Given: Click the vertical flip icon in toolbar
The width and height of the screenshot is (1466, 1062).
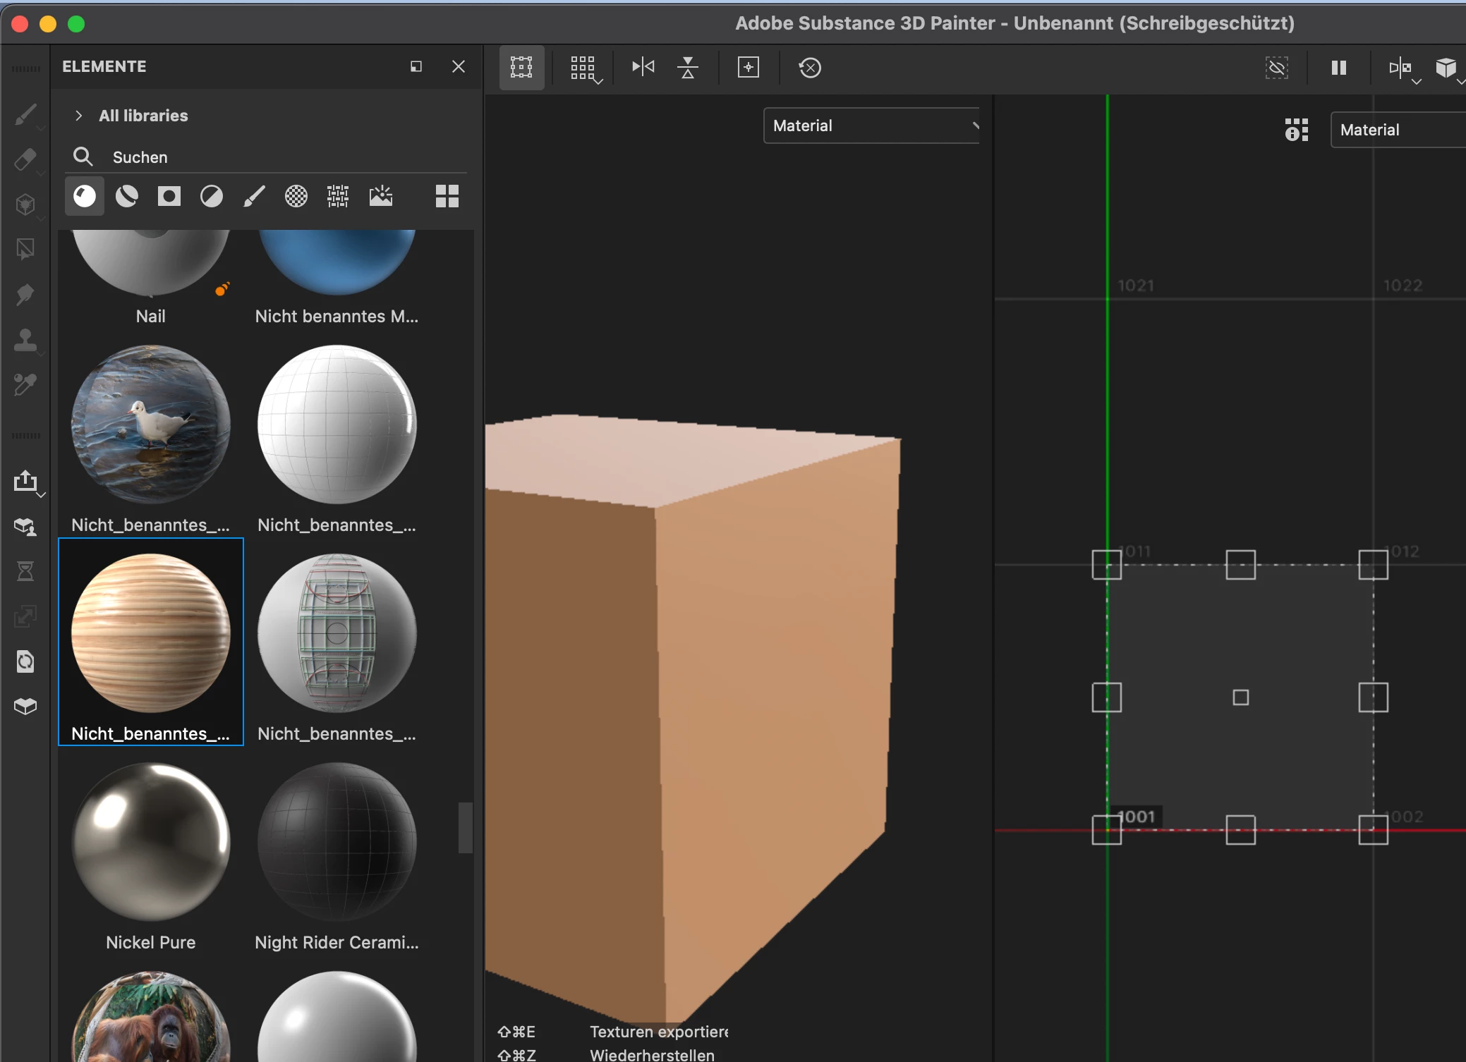Looking at the screenshot, I should (687, 68).
